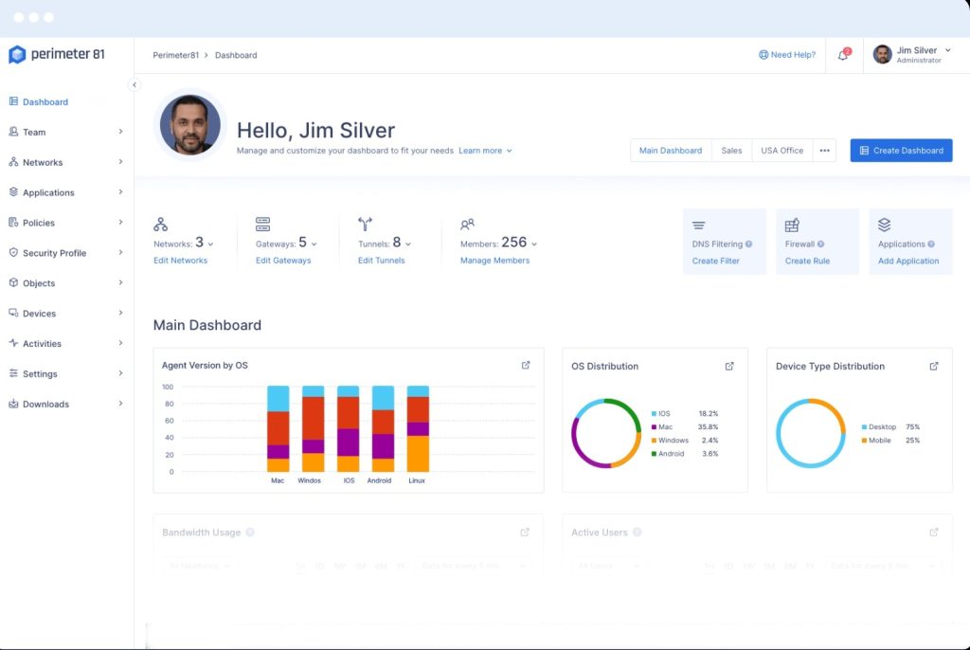Click the Create Filter link
This screenshot has height=650, width=970.
(716, 262)
